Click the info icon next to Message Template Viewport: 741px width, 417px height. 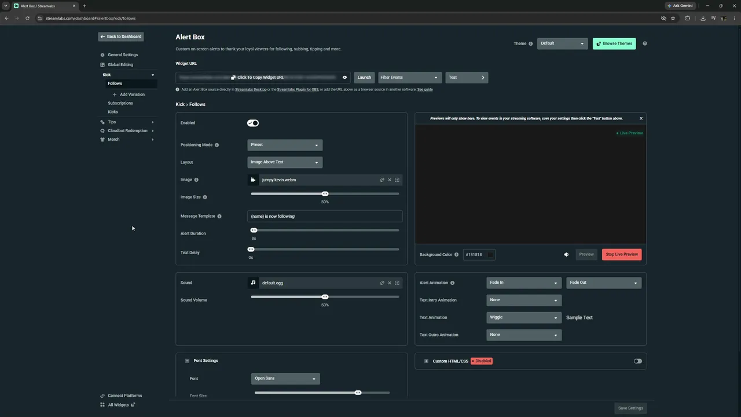coord(219,216)
